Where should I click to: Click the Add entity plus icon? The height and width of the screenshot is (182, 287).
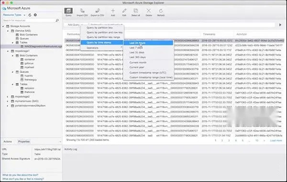(113, 11)
